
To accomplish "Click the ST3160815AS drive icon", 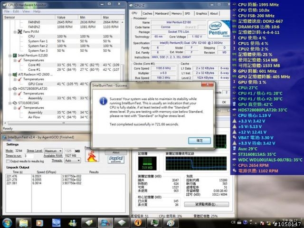I will pos(15,103).
